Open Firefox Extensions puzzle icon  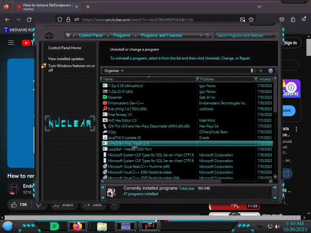(293, 19)
